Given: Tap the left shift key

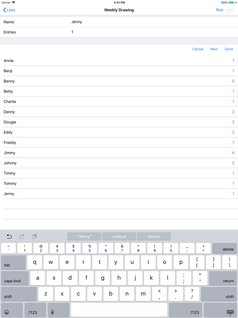Looking at the screenshot, I should [19, 294].
